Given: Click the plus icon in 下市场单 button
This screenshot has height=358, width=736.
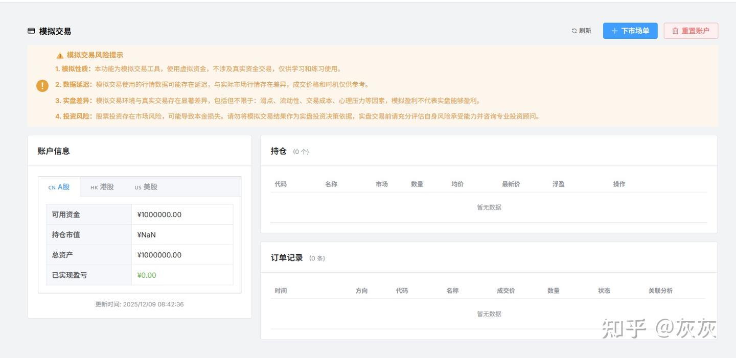Looking at the screenshot, I should point(613,31).
